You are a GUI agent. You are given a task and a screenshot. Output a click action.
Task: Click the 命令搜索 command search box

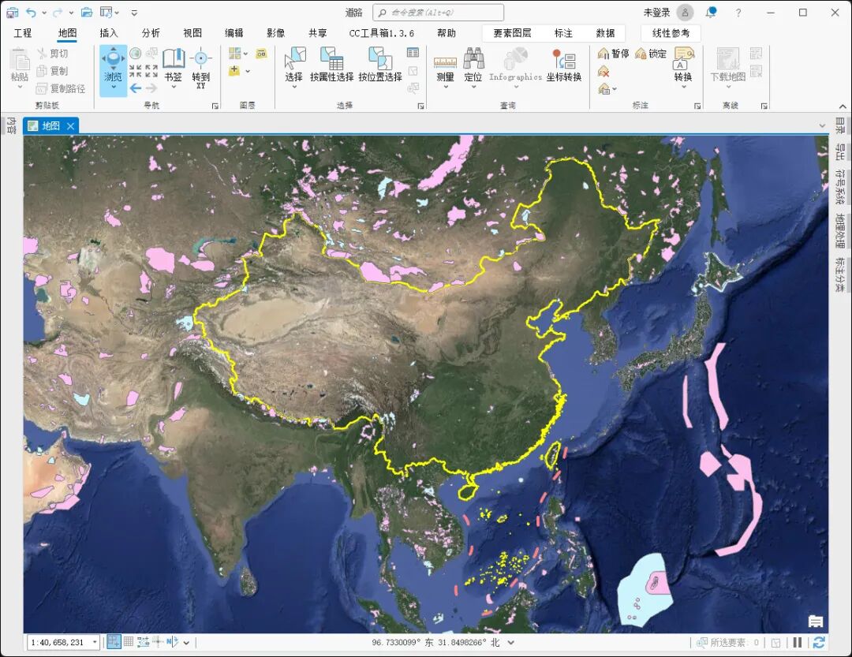(x=438, y=13)
